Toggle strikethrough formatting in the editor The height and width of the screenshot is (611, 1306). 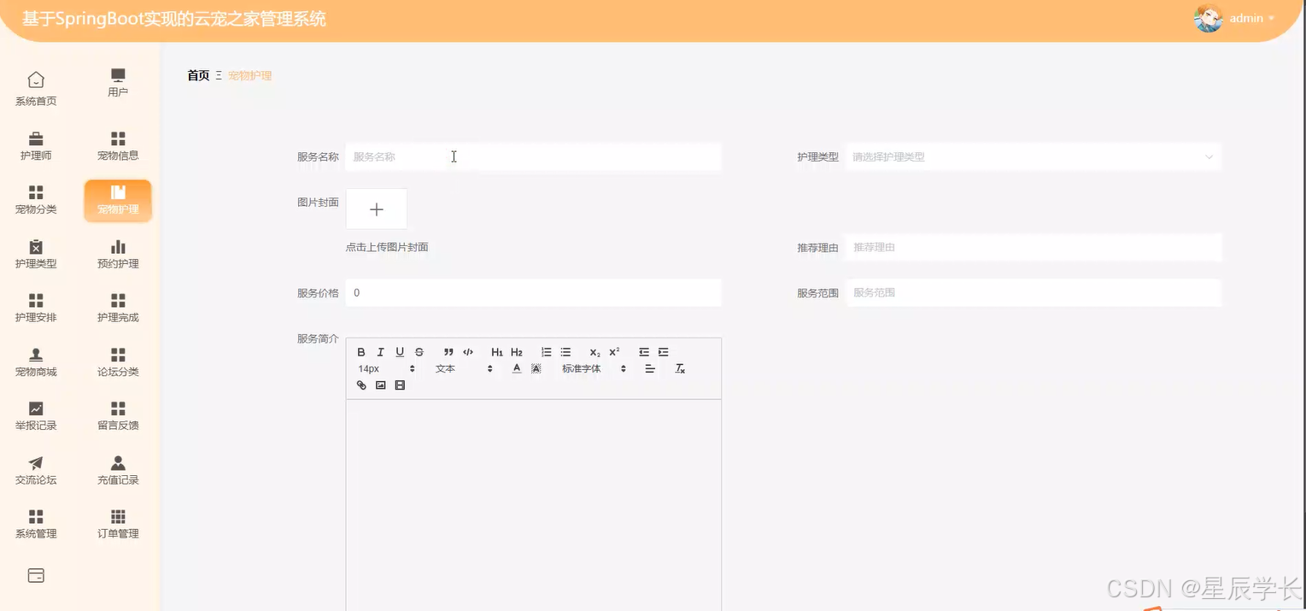pos(419,352)
